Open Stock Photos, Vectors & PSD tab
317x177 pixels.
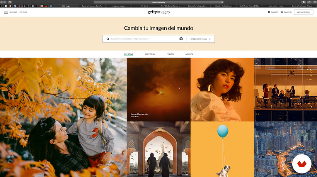point(249,6)
